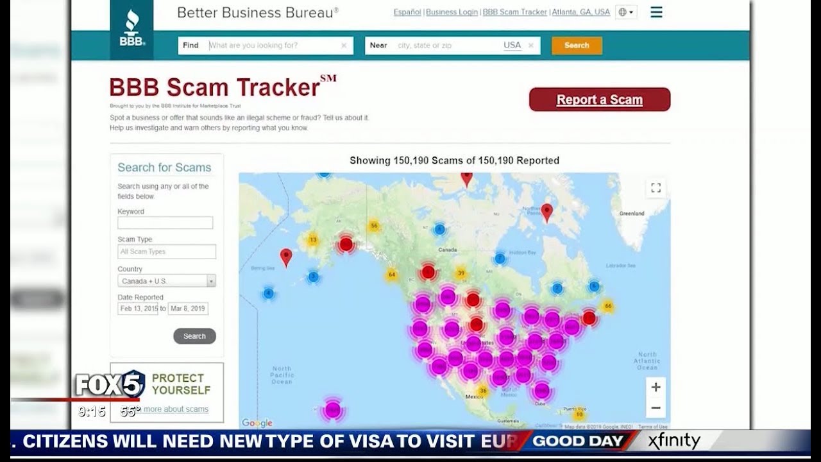
Task: Zoom in on the map with plus
Action: click(x=656, y=387)
